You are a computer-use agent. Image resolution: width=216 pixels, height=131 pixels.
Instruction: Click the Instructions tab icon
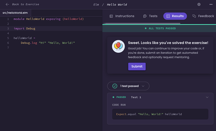point(111,16)
